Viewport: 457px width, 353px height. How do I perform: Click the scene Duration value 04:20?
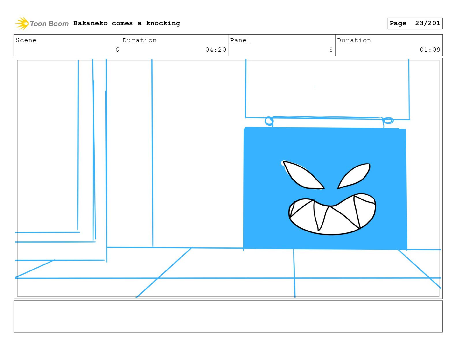pyautogui.click(x=216, y=50)
